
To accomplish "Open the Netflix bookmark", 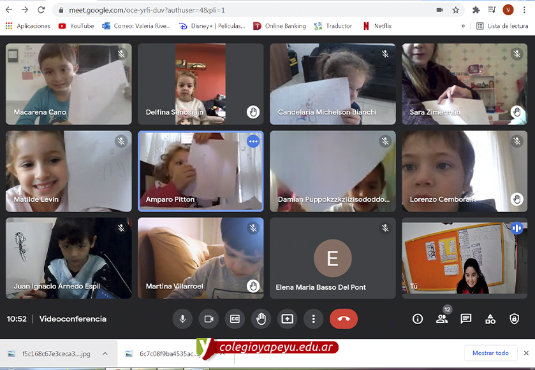I will [377, 26].
